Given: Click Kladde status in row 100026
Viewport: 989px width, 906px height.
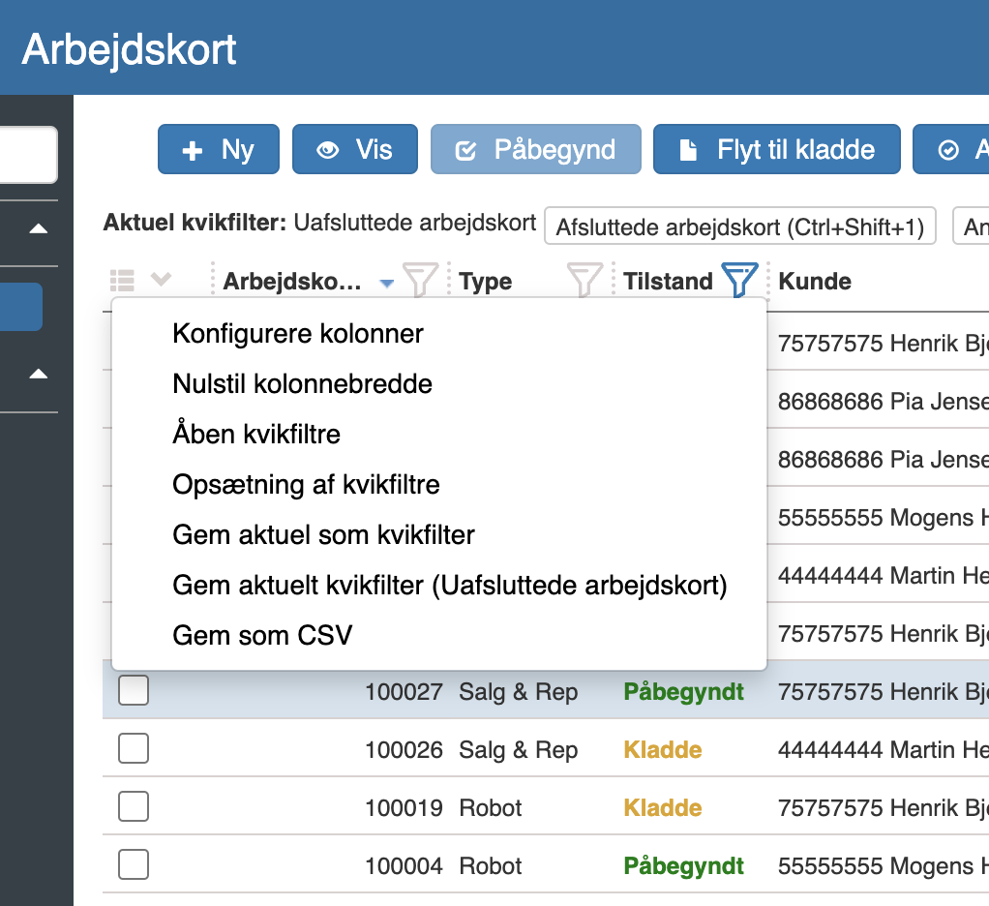Looking at the screenshot, I should pyautogui.click(x=662, y=750).
